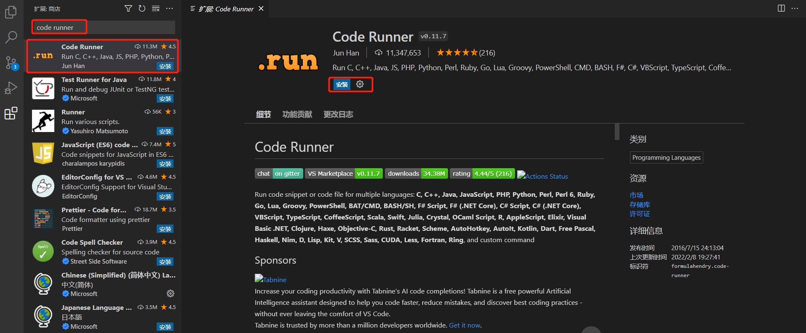Viewport: 806px width, 333px height.
Task: Open the 存储库 repository link
Action: [640, 204]
